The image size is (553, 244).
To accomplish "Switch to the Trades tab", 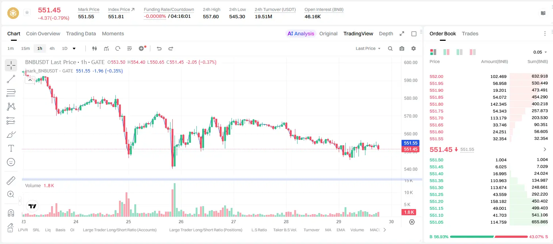I will pyautogui.click(x=470, y=34).
